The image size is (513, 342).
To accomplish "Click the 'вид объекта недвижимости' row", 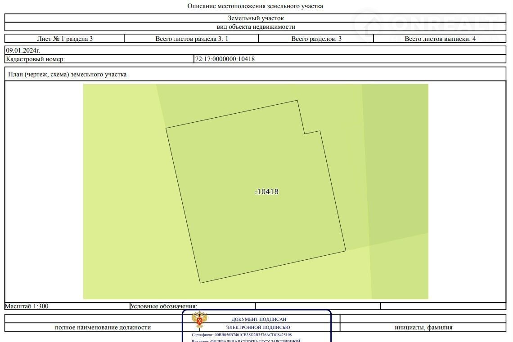I will [256, 27].
